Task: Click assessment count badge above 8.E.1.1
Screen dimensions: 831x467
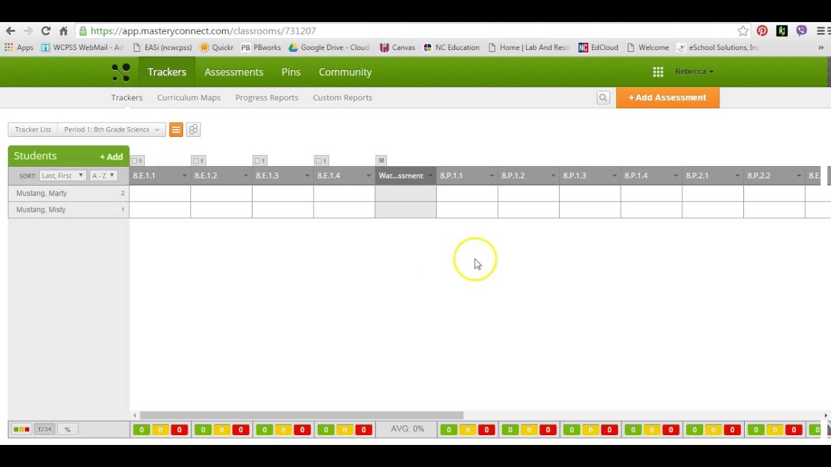Action: click(x=137, y=160)
